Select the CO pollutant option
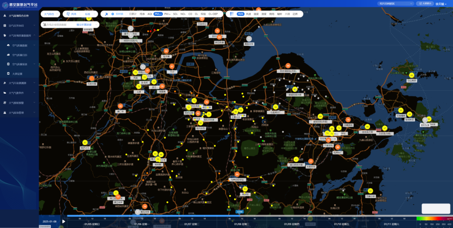The image size is (453, 228). pyautogui.click(x=190, y=14)
